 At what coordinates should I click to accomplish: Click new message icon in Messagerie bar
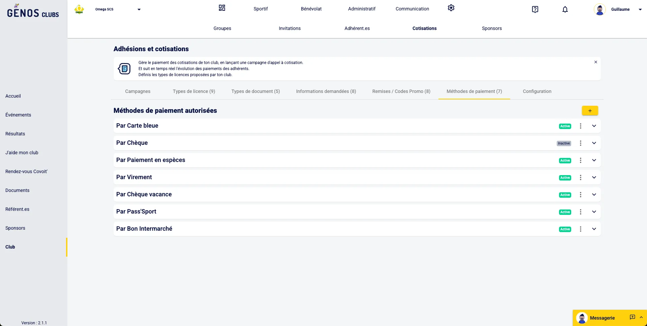click(632, 317)
